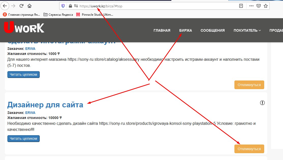
Task: Save page to Pocket icon
Action: tap(259, 6)
